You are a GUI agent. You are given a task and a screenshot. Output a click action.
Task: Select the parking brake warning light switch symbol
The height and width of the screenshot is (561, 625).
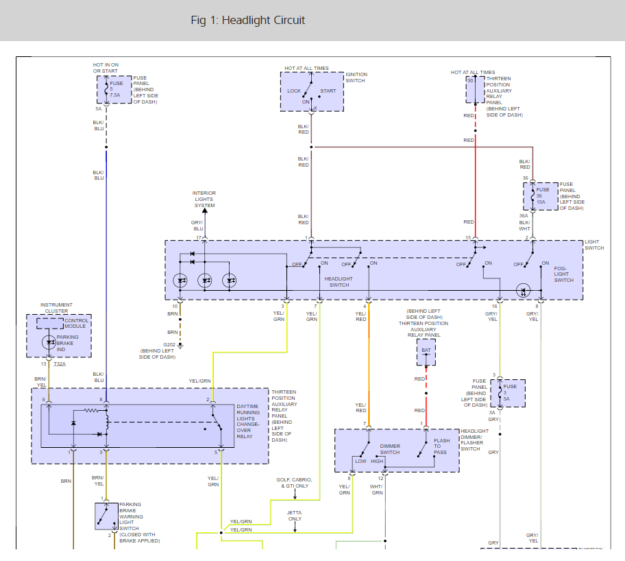coord(106,516)
